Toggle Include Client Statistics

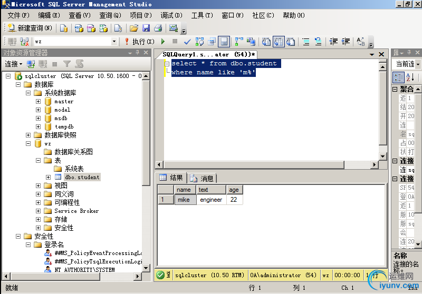pyautogui.click(x=251, y=42)
